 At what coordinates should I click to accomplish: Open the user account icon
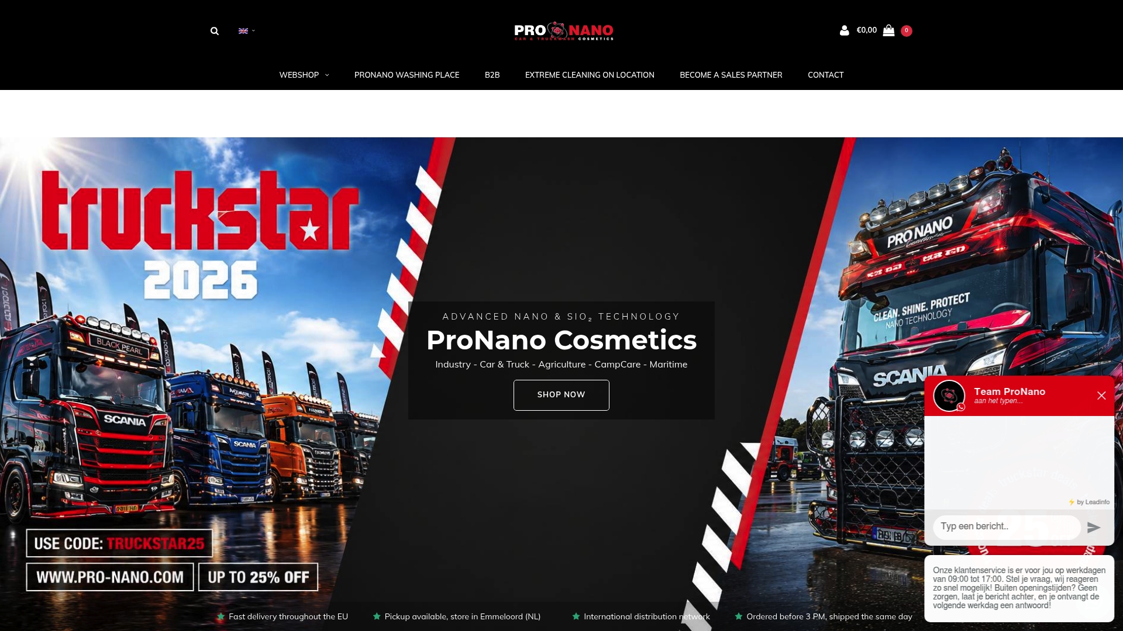[844, 30]
